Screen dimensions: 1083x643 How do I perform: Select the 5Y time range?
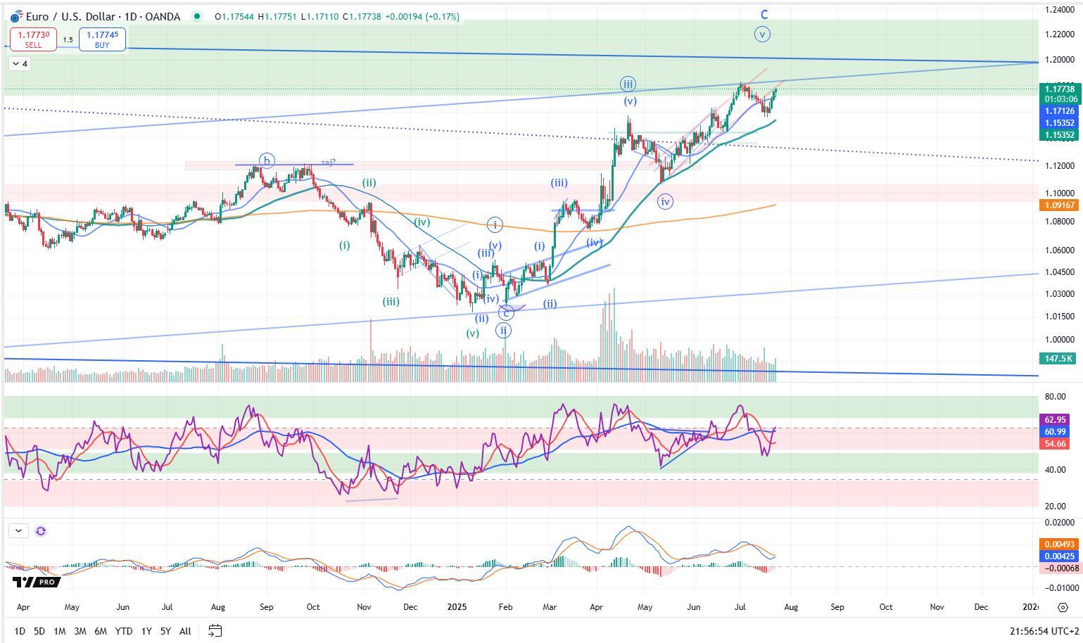click(x=165, y=631)
